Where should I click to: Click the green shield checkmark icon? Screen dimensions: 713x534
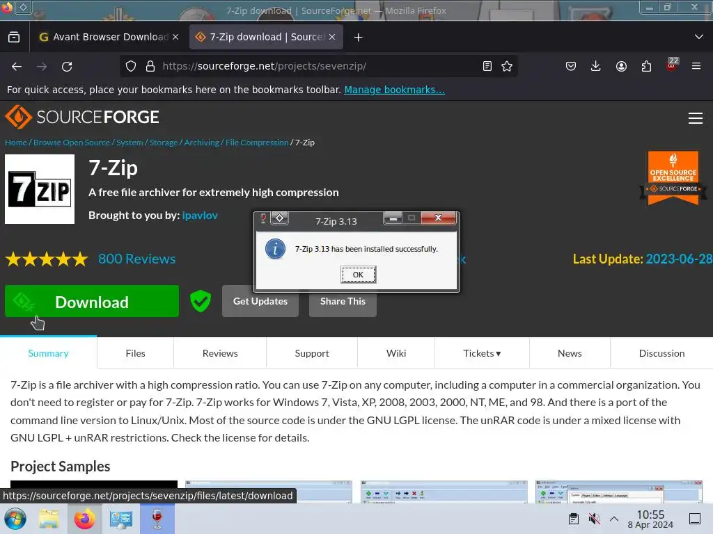[200, 301]
